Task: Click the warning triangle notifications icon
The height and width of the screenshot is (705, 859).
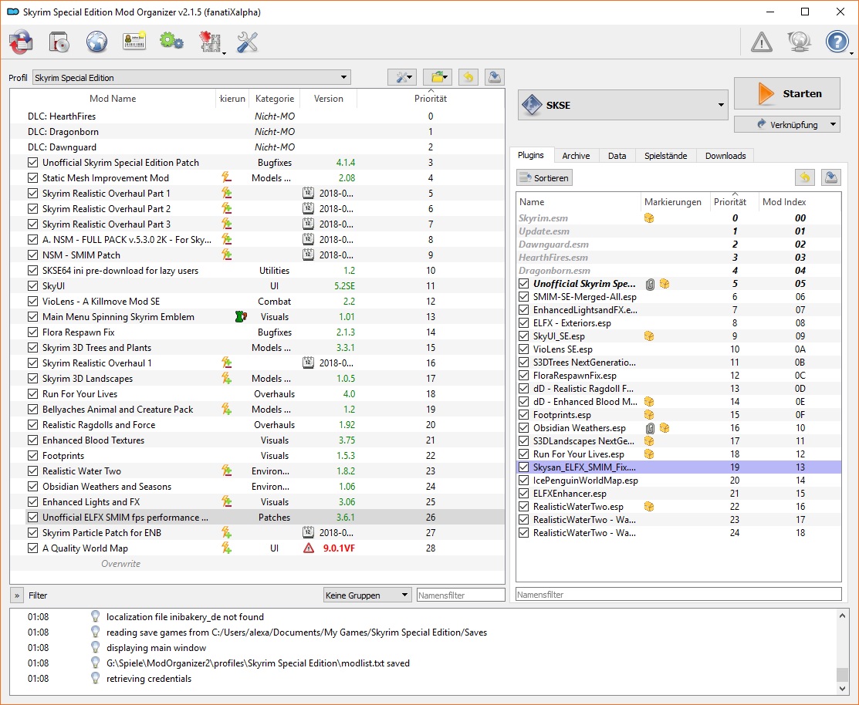Action: [762, 42]
